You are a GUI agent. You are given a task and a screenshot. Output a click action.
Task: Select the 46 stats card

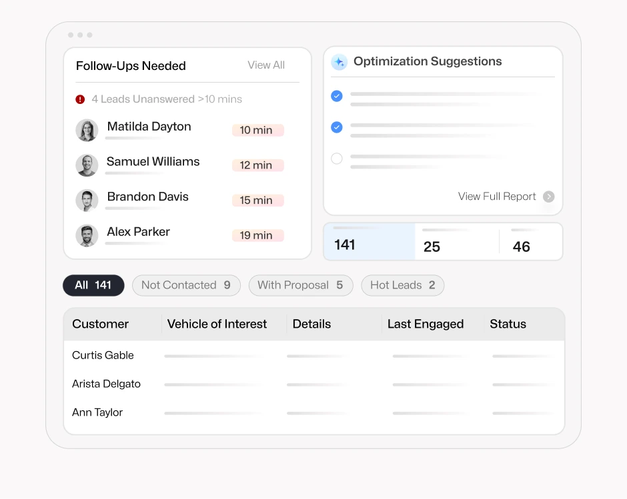coord(531,242)
